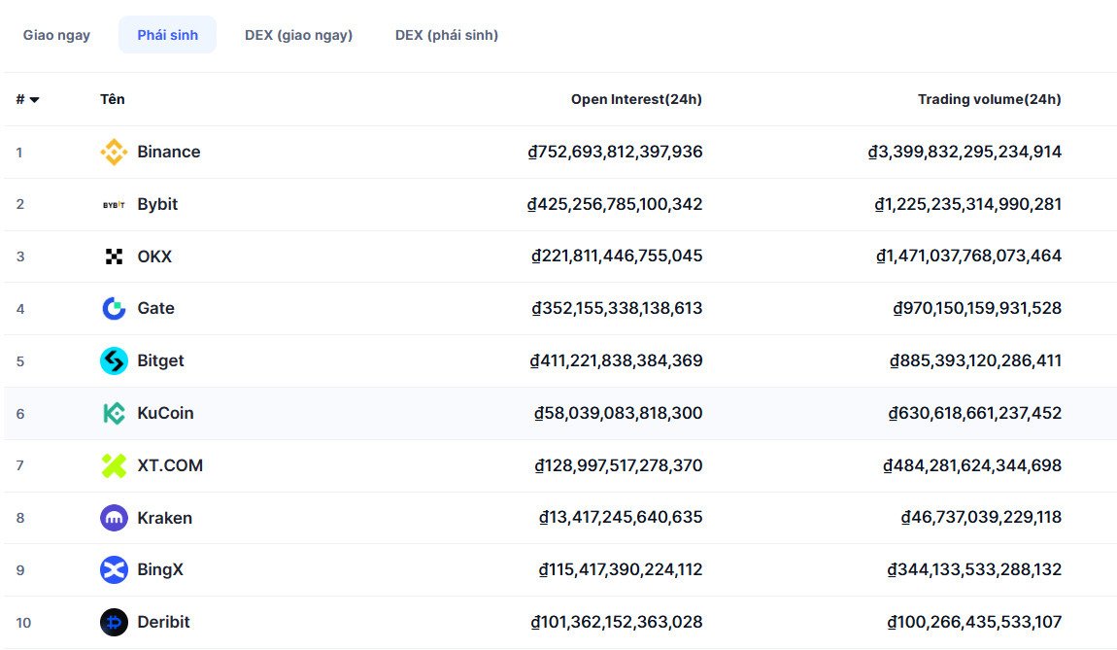The height and width of the screenshot is (650, 1117).
Task: Open the Binance exchange name link
Action: coord(168,153)
